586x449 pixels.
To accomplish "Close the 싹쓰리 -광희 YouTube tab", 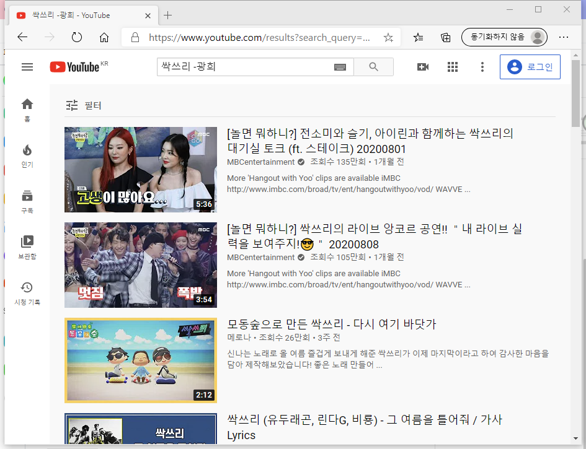I will (148, 15).
